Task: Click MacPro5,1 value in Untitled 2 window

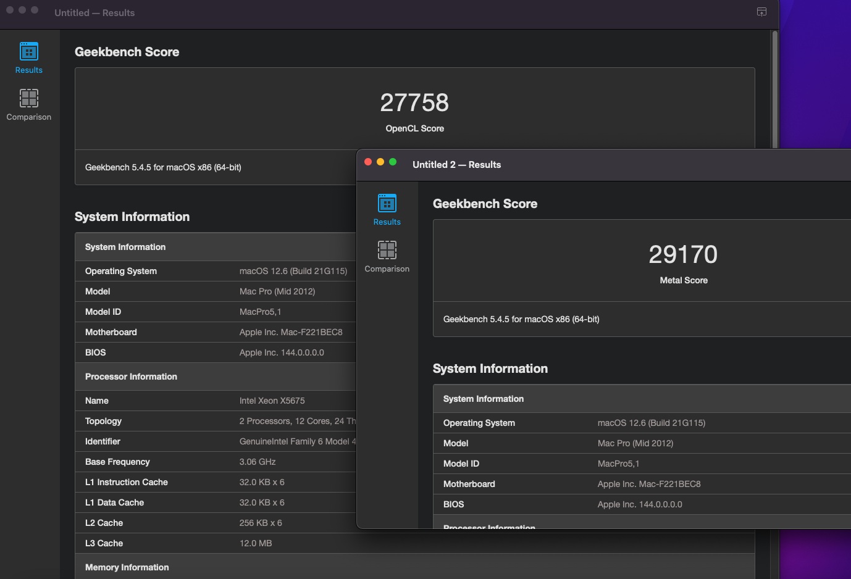Action: click(x=618, y=464)
